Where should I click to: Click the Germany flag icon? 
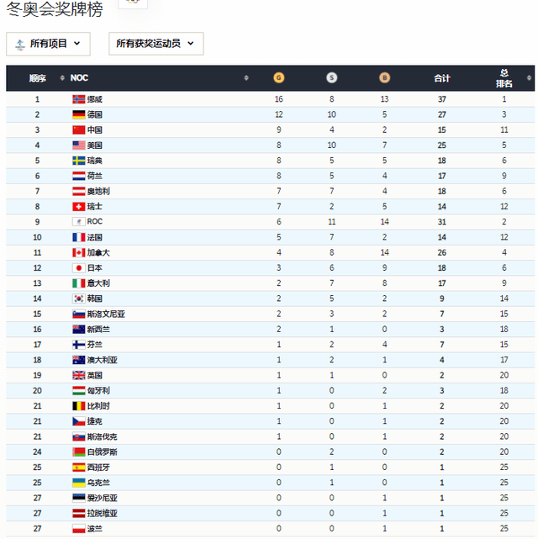coord(79,114)
